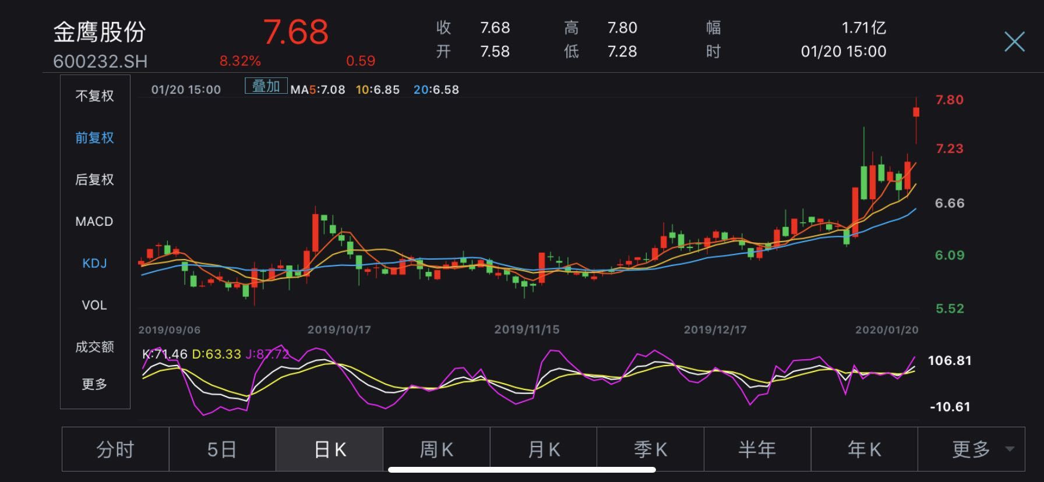Select 前复权 price adjustment mode
Image resolution: width=1044 pixels, height=482 pixels.
coord(94,138)
